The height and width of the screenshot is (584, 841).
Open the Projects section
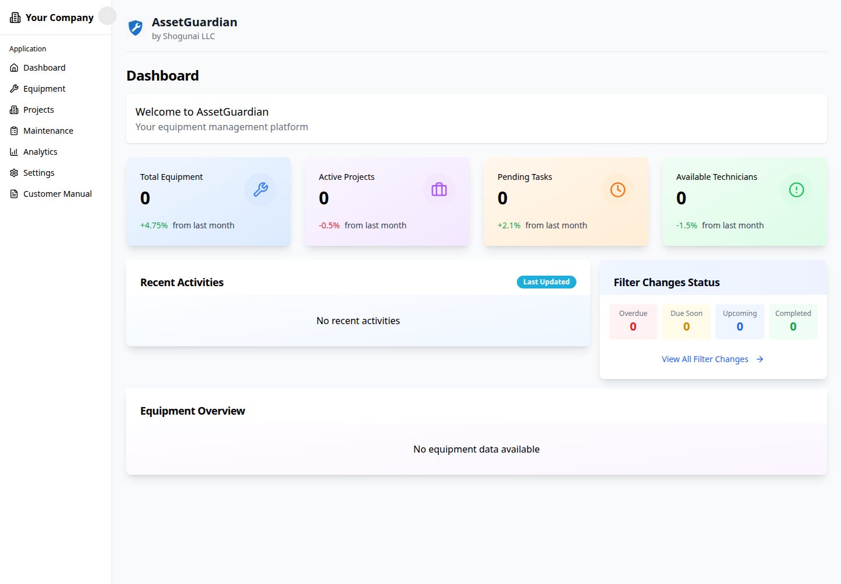click(x=55, y=110)
